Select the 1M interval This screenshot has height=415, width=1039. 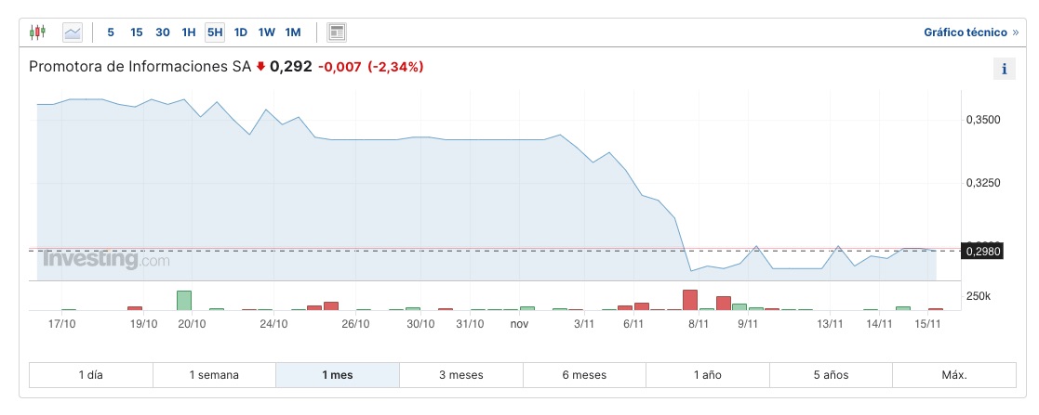coord(293,32)
